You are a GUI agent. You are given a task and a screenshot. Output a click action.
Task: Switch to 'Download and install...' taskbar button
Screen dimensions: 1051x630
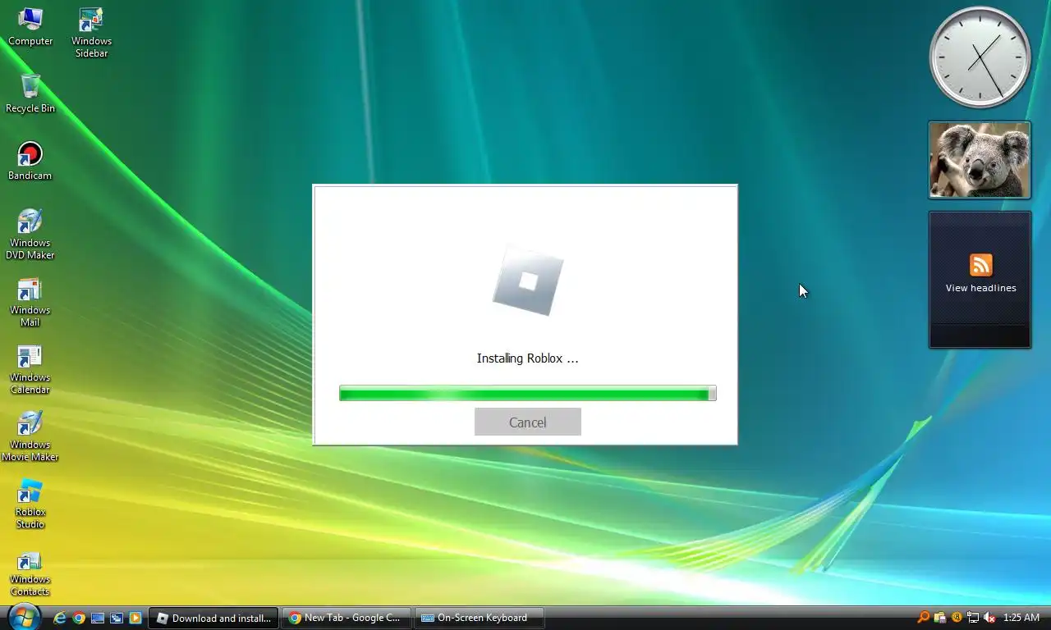coord(213,618)
